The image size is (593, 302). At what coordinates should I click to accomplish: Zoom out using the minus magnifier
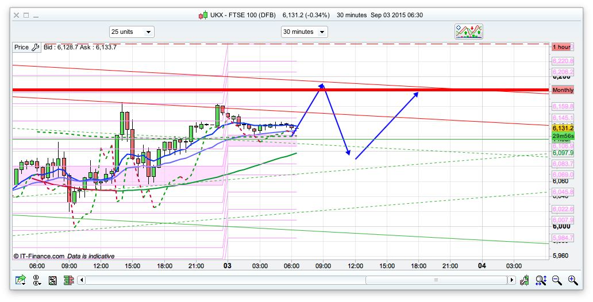pos(557,280)
